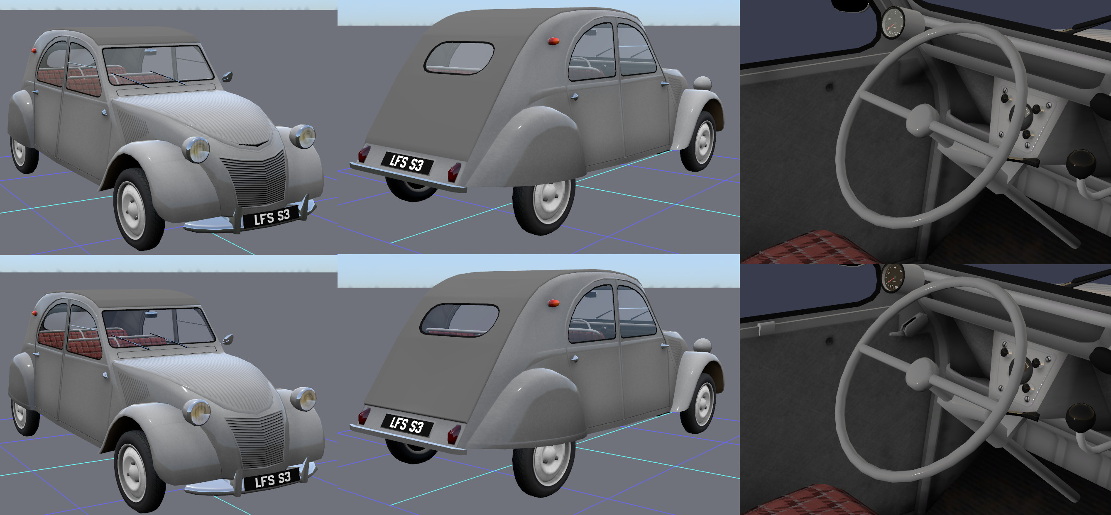Click the side mirror in upper front-view render
Screen dimensions: 1111x515
(x=227, y=78)
